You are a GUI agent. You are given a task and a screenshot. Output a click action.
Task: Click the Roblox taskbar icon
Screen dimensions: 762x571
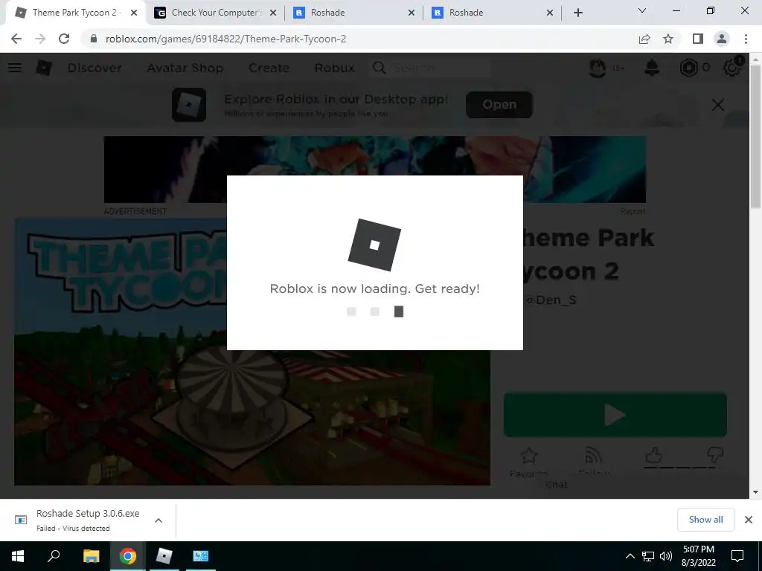pos(164,556)
